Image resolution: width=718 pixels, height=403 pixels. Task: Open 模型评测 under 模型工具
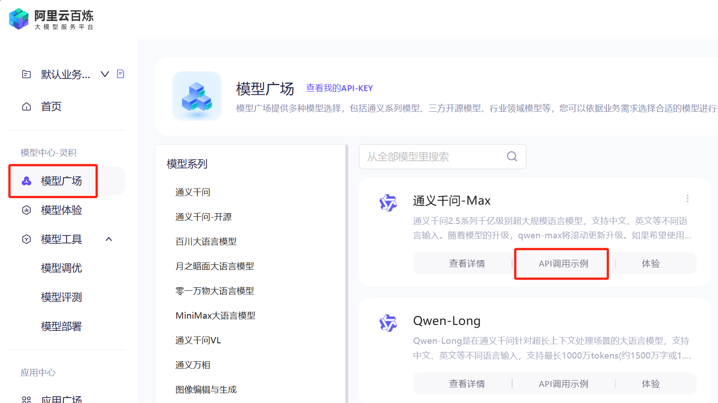pos(62,297)
